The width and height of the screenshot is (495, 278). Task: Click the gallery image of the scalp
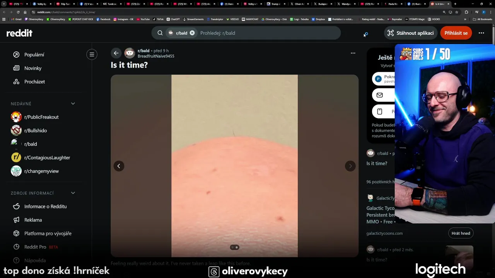[234, 166]
